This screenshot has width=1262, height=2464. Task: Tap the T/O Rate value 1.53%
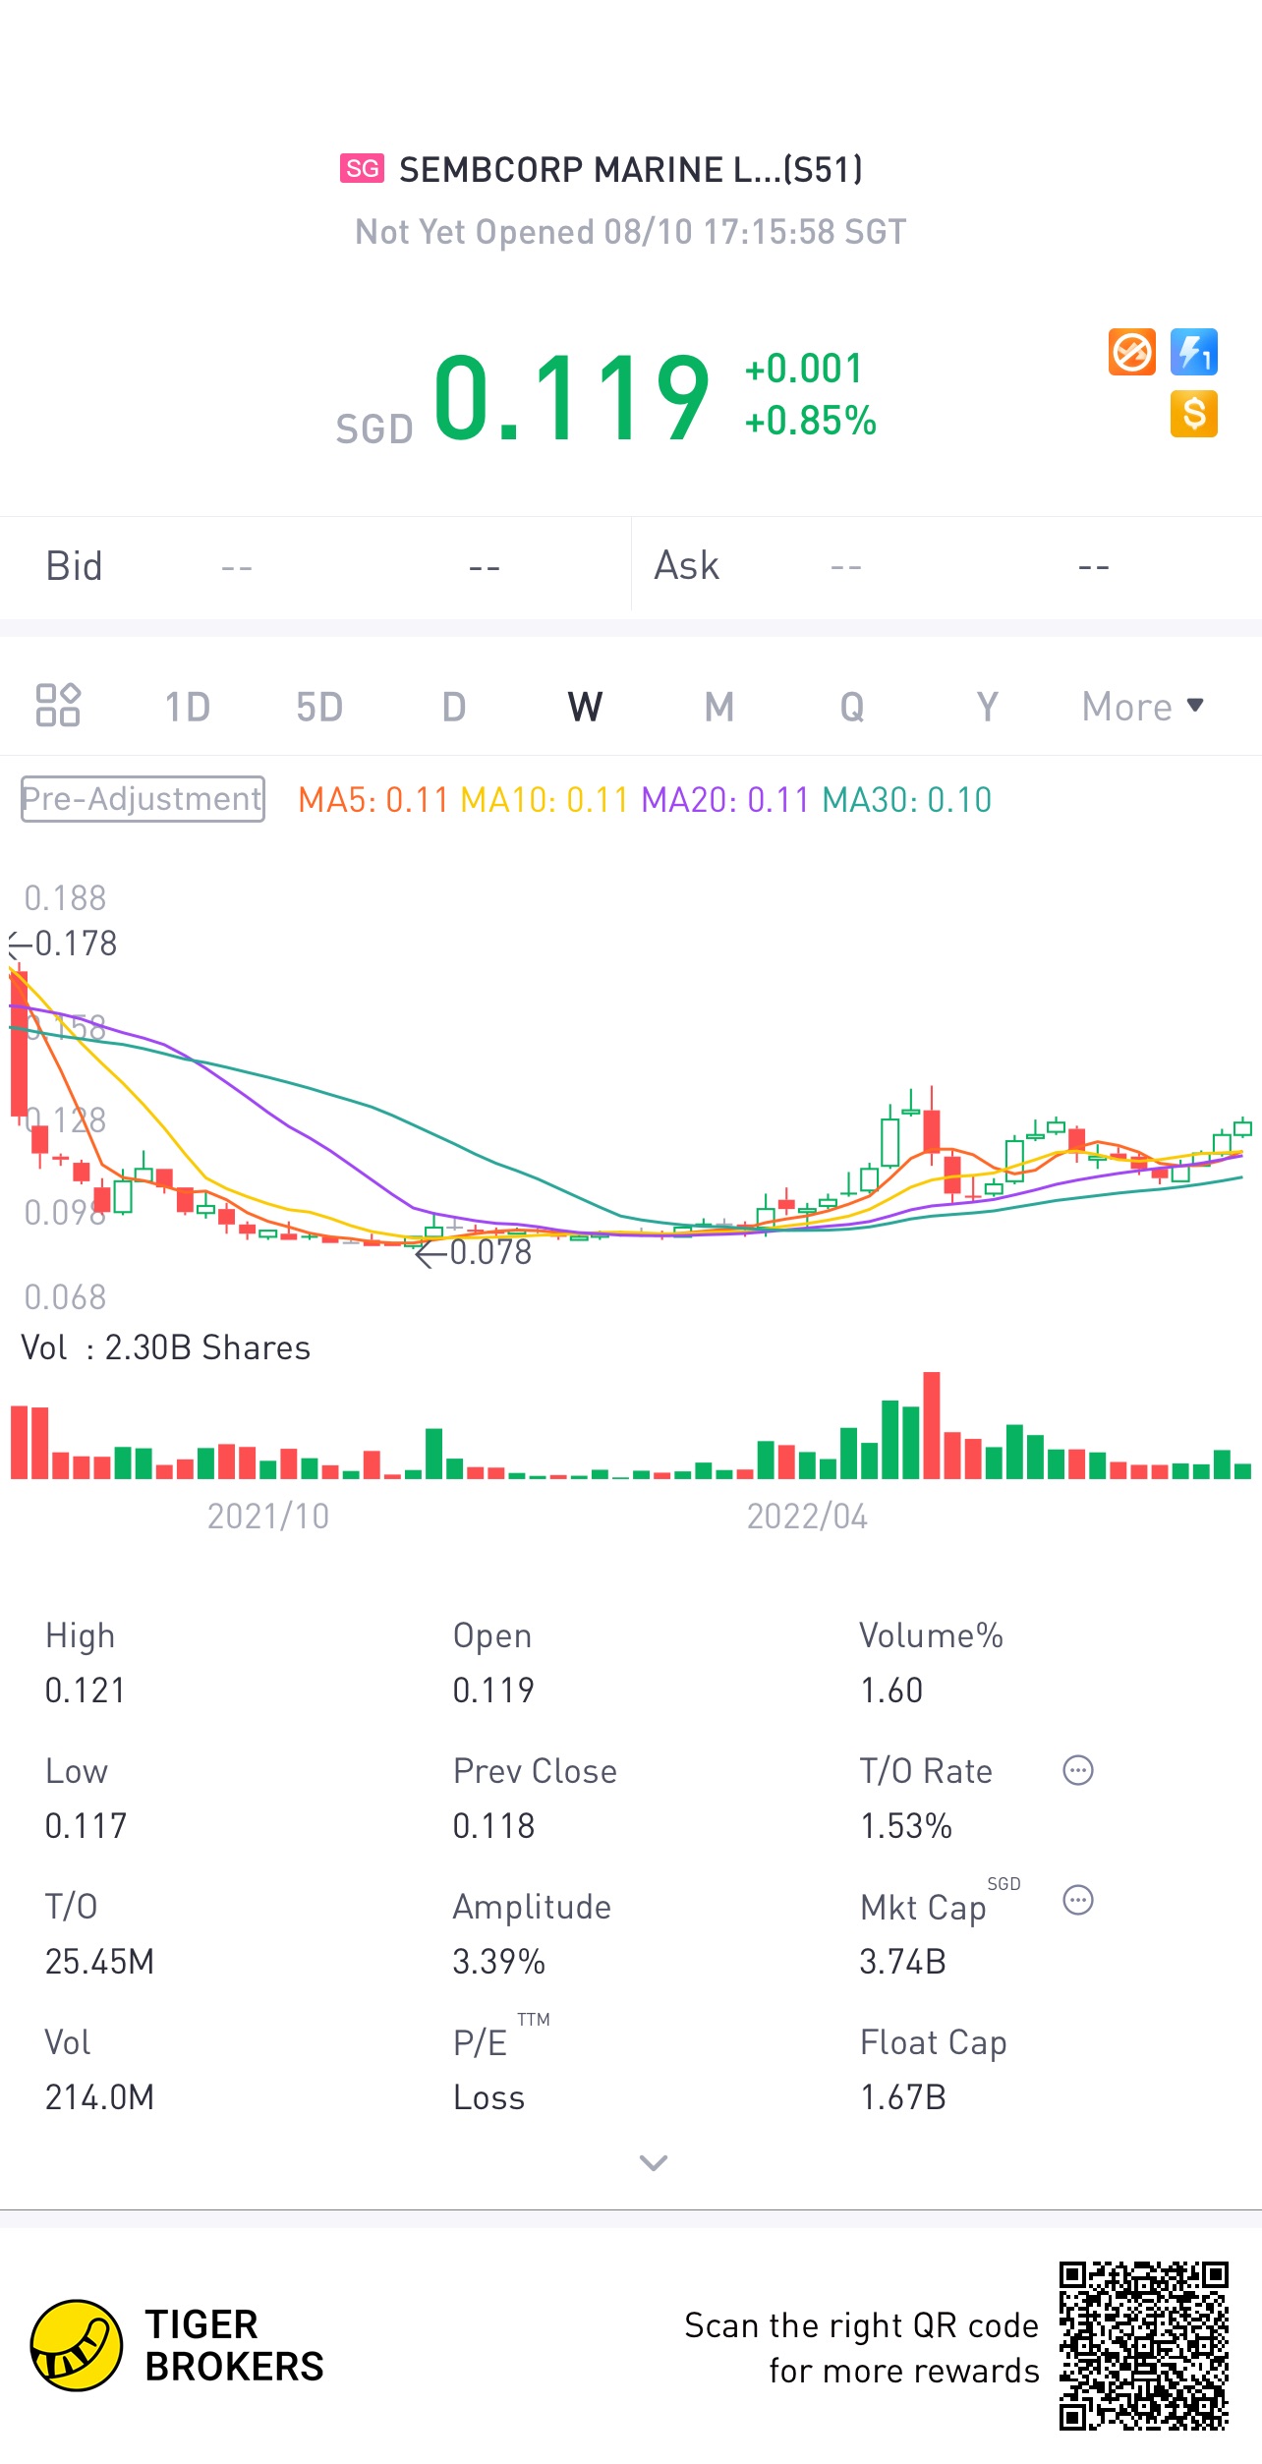click(906, 1826)
